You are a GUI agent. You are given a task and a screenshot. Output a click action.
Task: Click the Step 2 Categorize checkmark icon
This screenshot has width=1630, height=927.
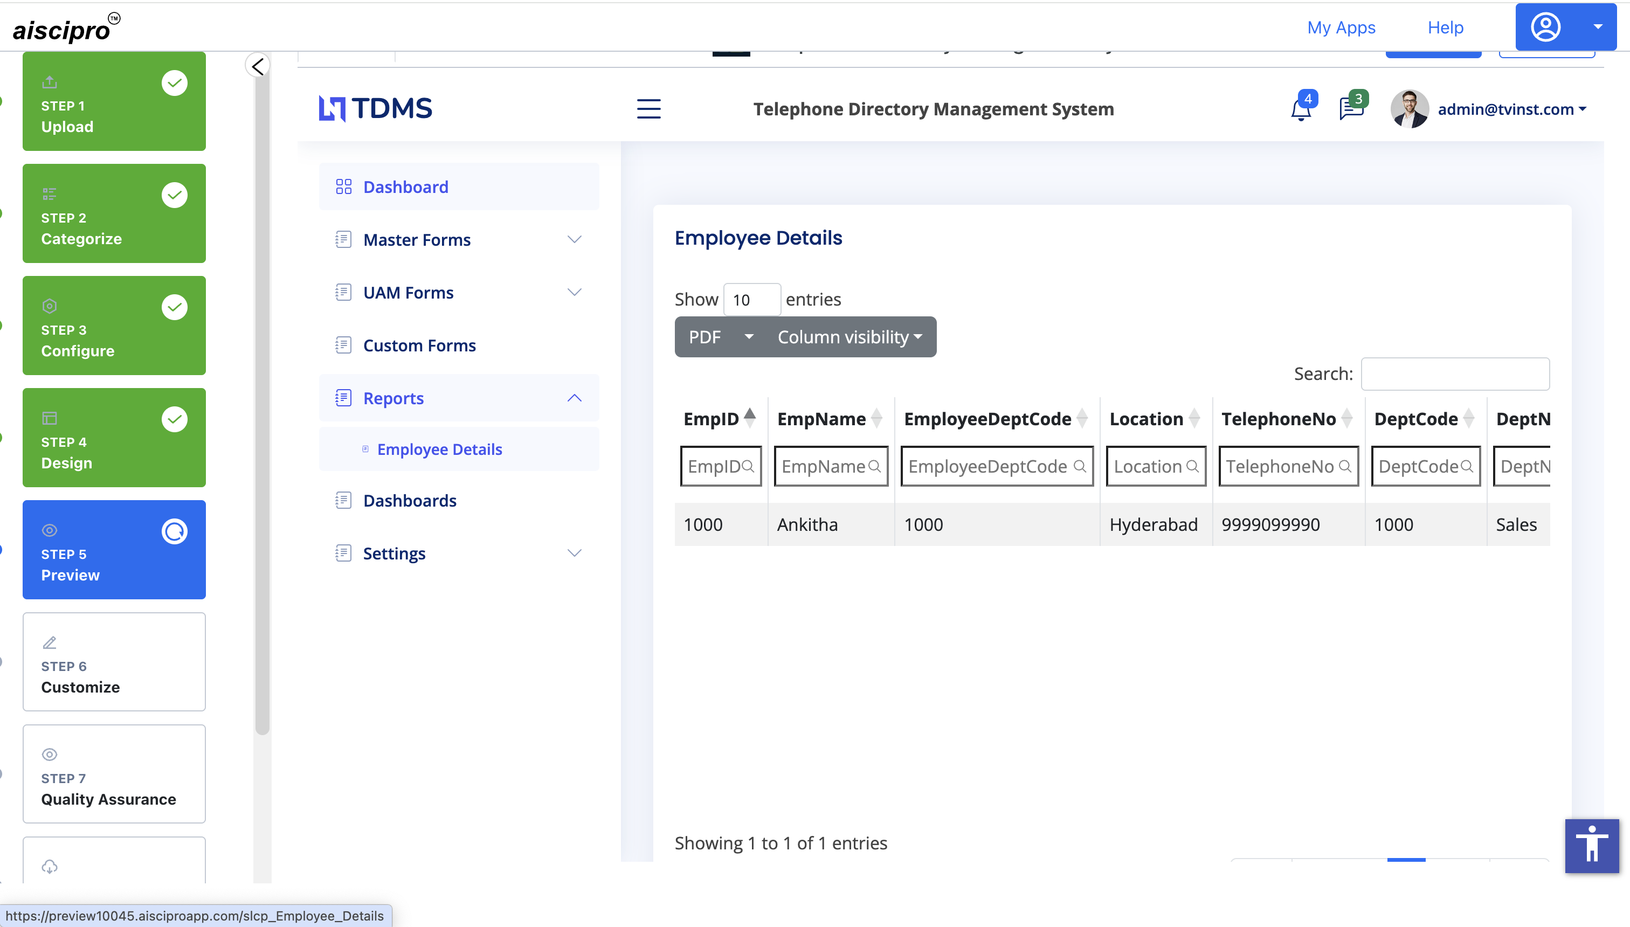[175, 195]
